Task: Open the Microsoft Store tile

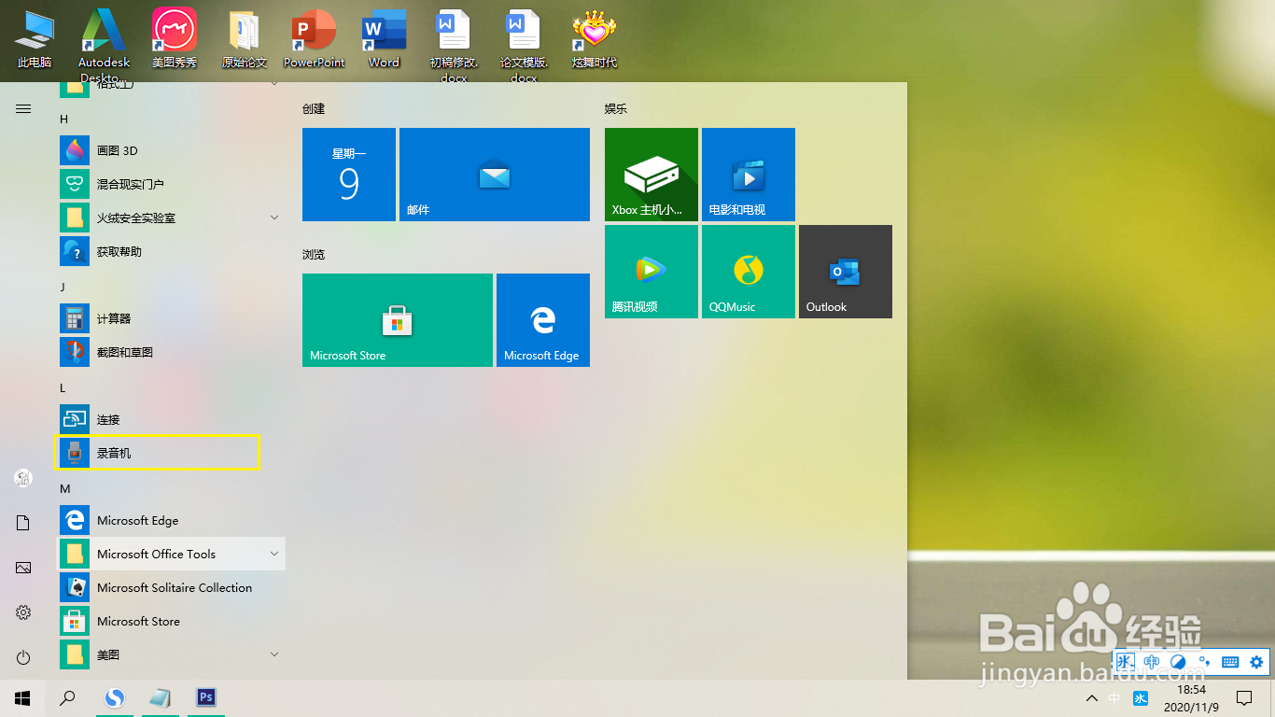Action: [x=398, y=320]
